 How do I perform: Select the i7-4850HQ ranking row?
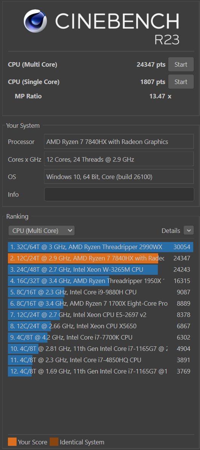(x=101, y=360)
